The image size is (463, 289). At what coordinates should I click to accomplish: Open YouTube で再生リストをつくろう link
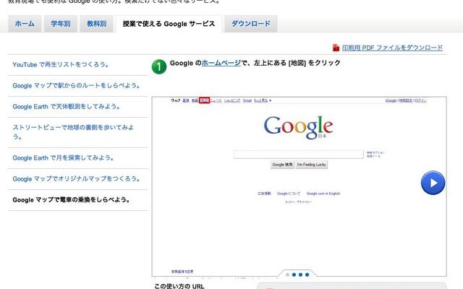pos(61,64)
